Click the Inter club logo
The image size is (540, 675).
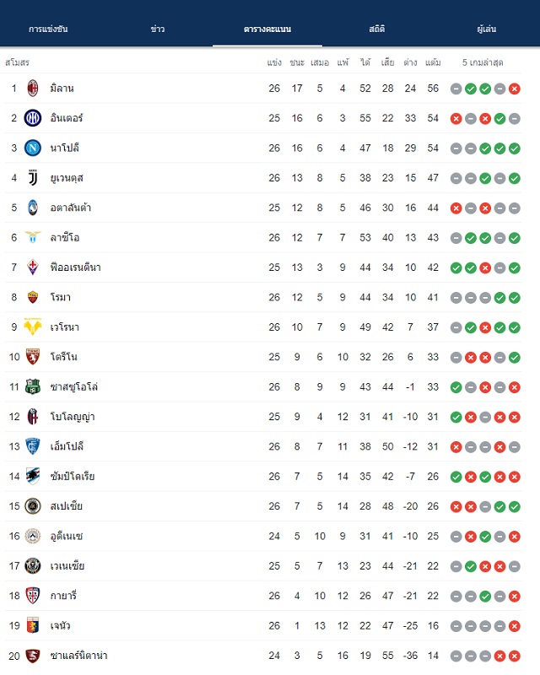point(33,118)
